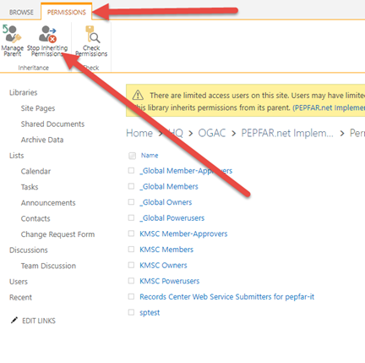Open the KMSC Member-Approvers group link
The width and height of the screenshot is (365, 363).
183,234
